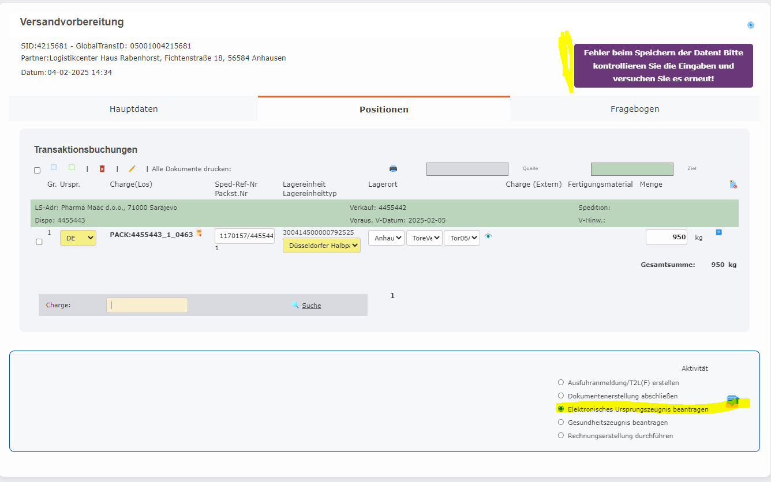This screenshot has height=482, width=771.
Task: Click the small blue icon next to the 950 field
Action: (717, 232)
